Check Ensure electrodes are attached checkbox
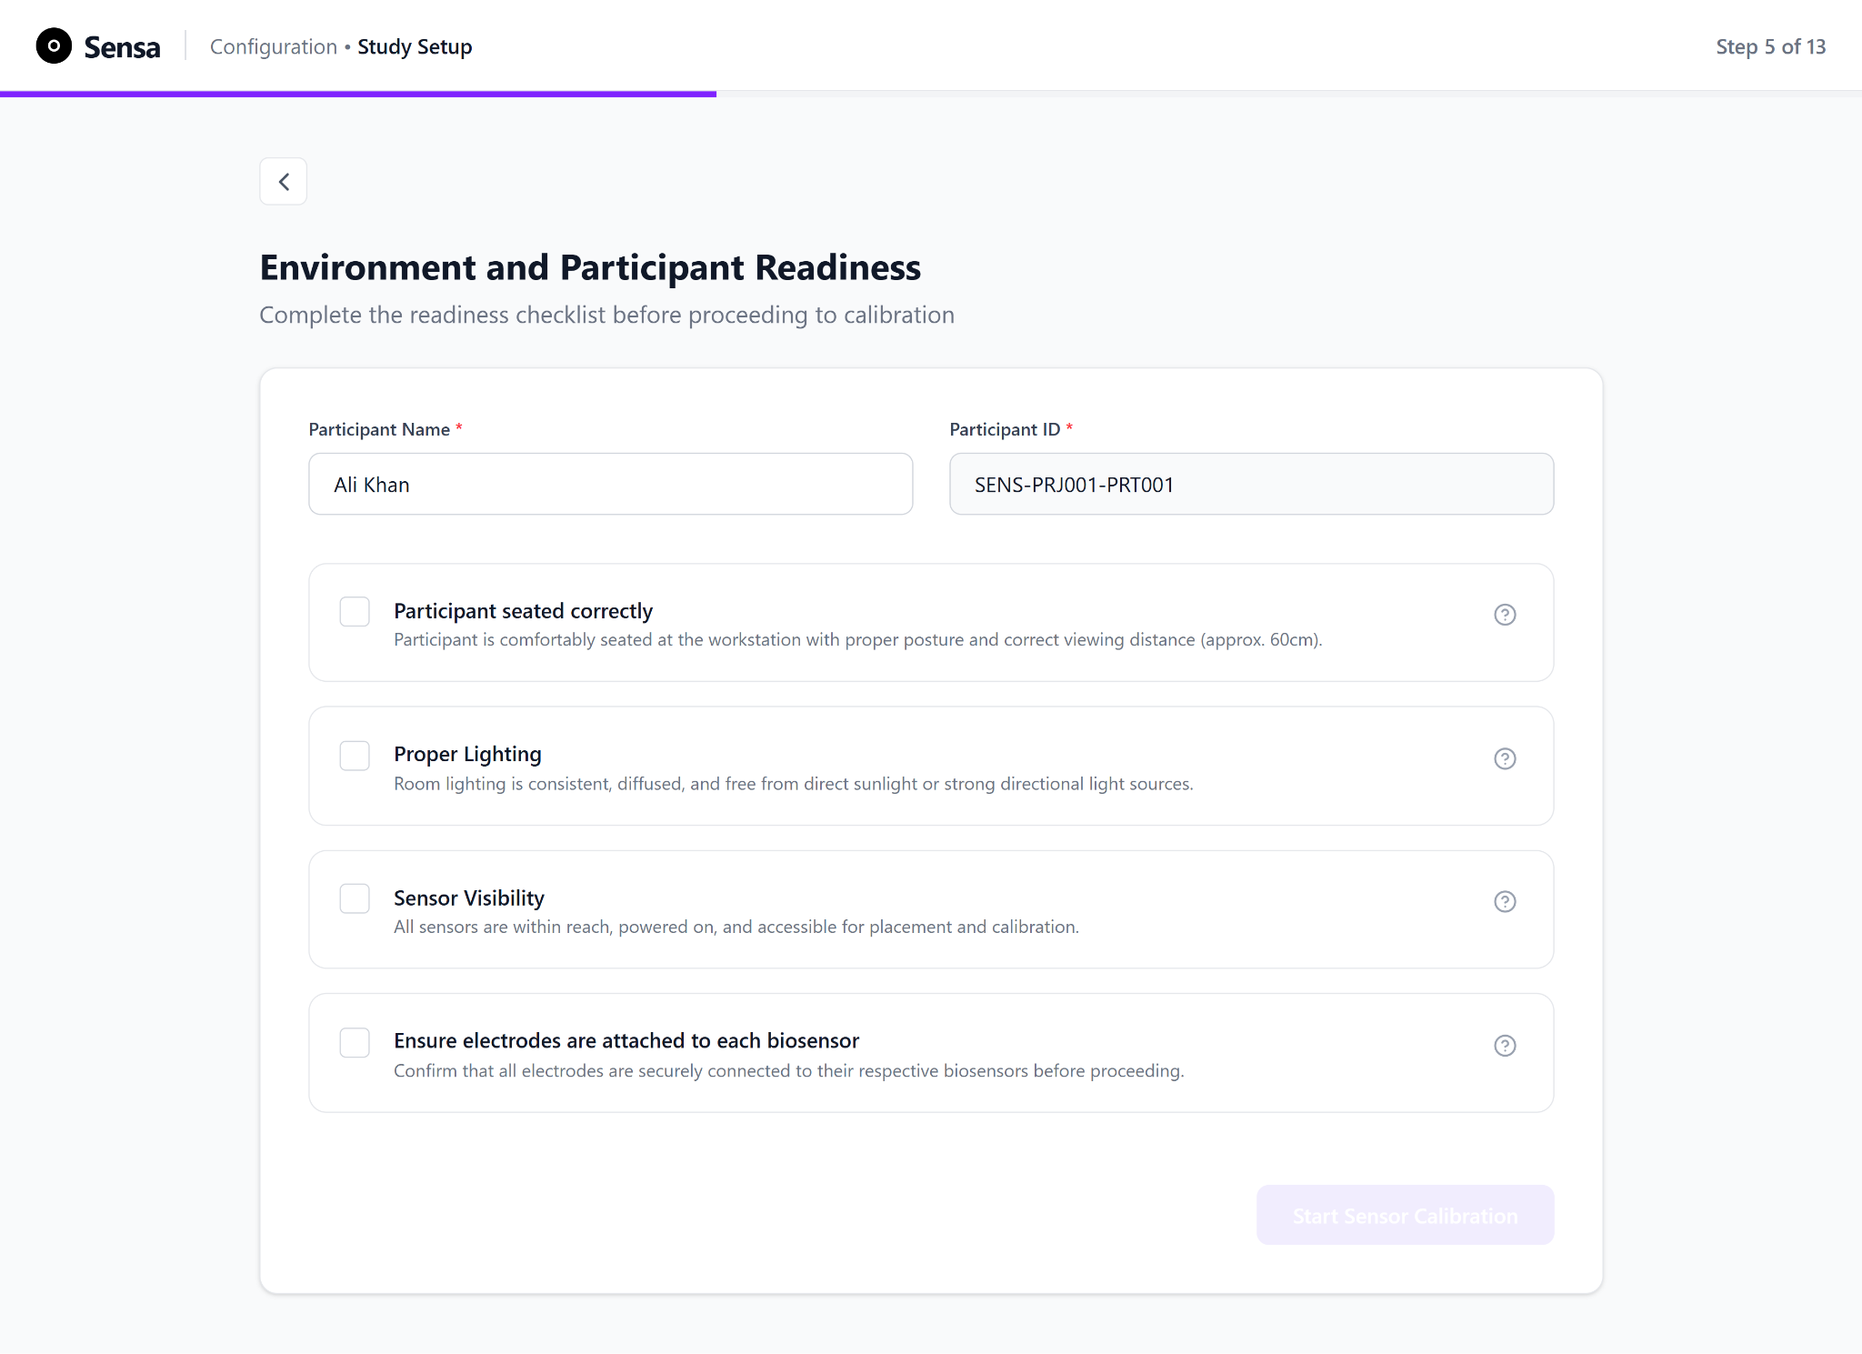The image size is (1862, 1354). (355, 1042)
